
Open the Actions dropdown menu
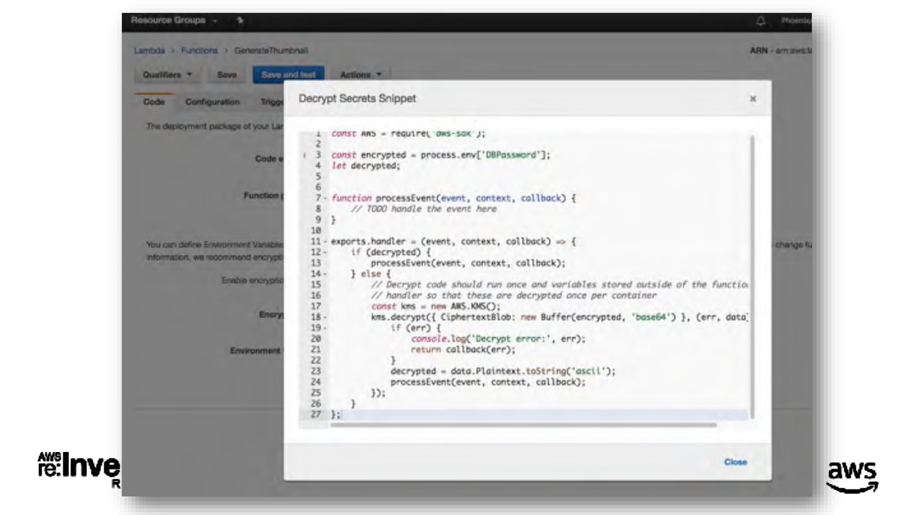click(360, 75)
